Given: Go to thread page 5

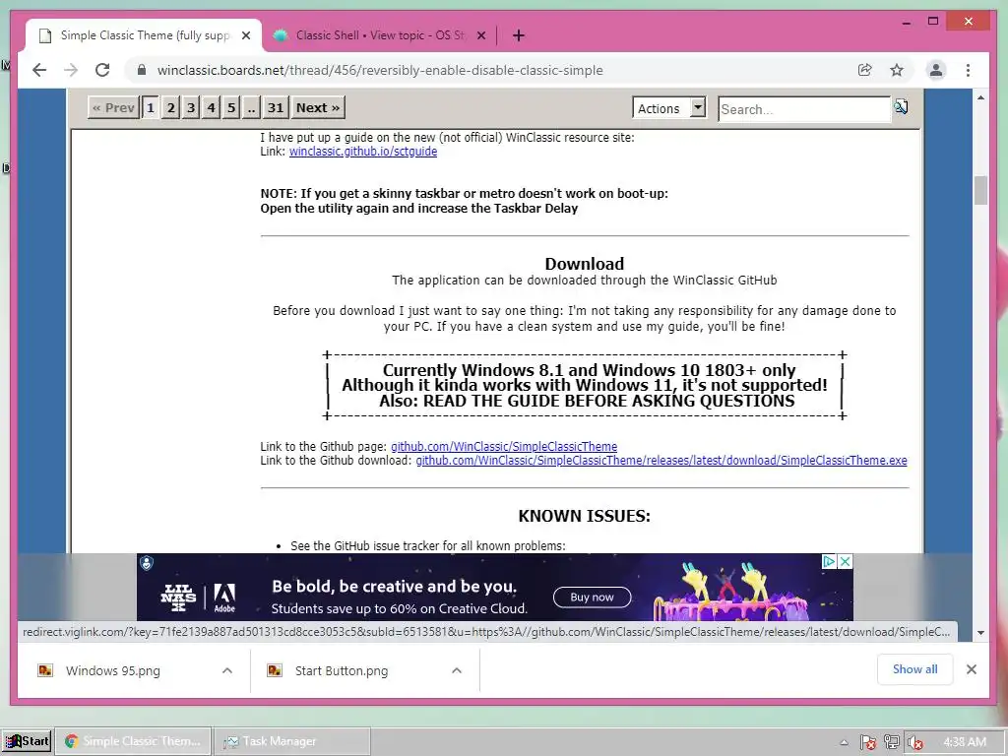Looking at the screenshot, I should (231, 107).
